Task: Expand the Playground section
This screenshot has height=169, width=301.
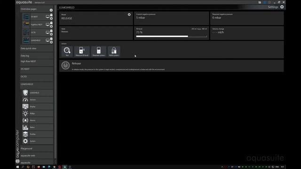Action: (37, 148)
